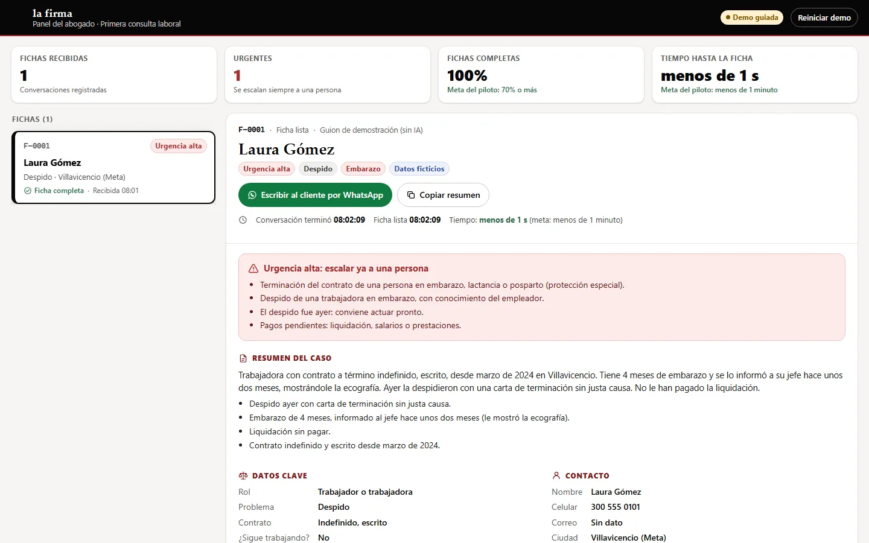Click the Embarazo tag
Viewport: 869px width, 543px height.
pos(363,169)
